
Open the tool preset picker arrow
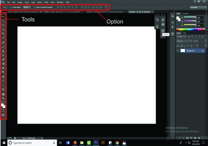point(8,7)
